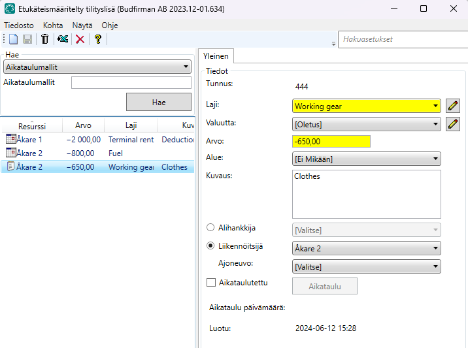Open help via the question mark icon
The height and width of the screenshot is (348, 468).
point(98,39)
